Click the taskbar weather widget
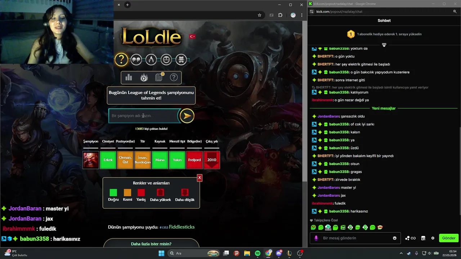The image size is (461, 259). [16, 253]
